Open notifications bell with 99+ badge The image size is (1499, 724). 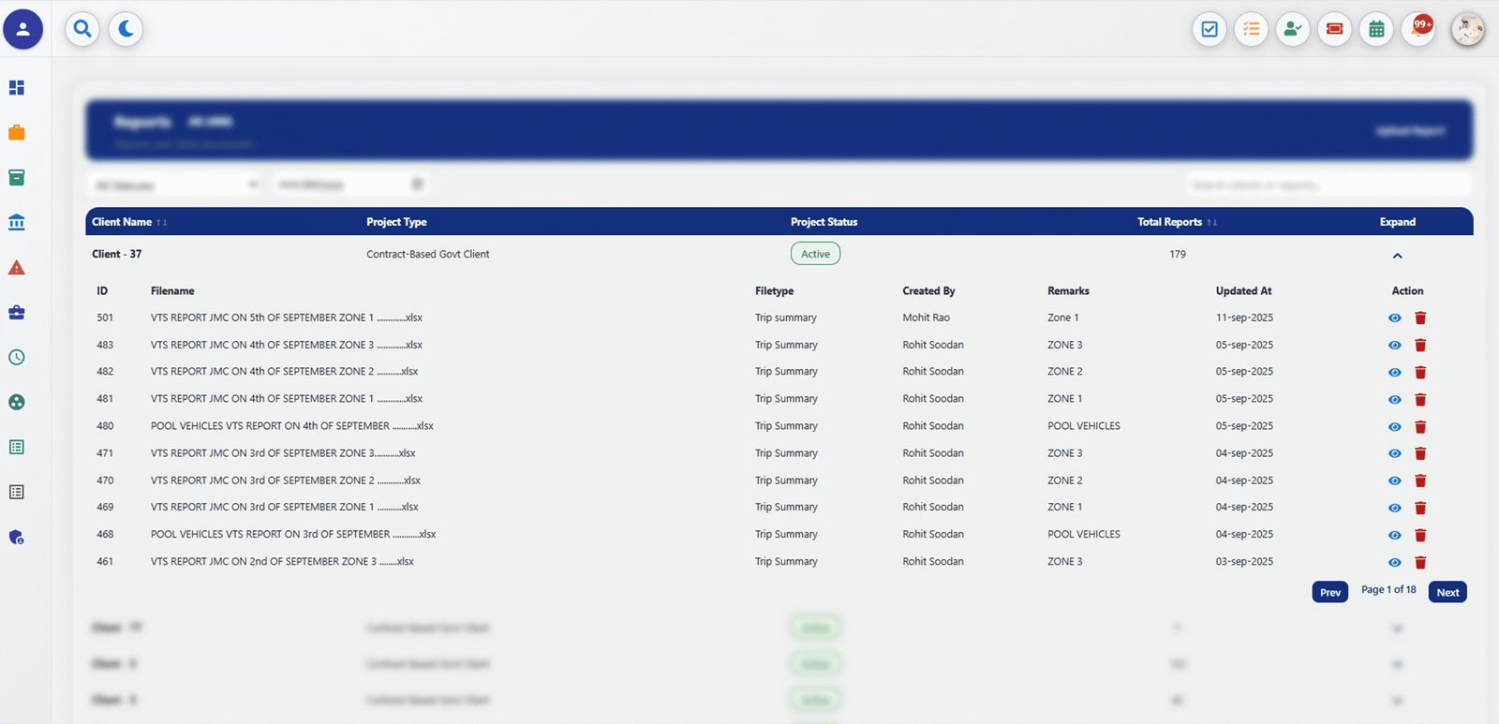(1418, 29)
